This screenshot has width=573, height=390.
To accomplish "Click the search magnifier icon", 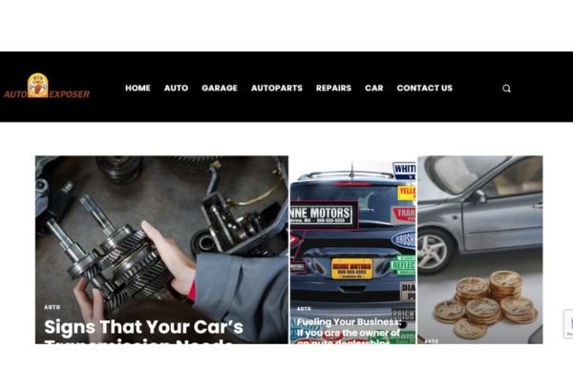I will point(506,89).
